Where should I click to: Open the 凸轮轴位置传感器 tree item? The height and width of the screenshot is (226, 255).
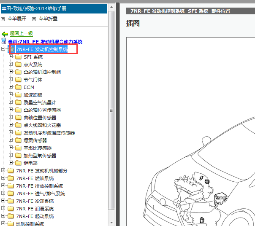click(42, 110)
